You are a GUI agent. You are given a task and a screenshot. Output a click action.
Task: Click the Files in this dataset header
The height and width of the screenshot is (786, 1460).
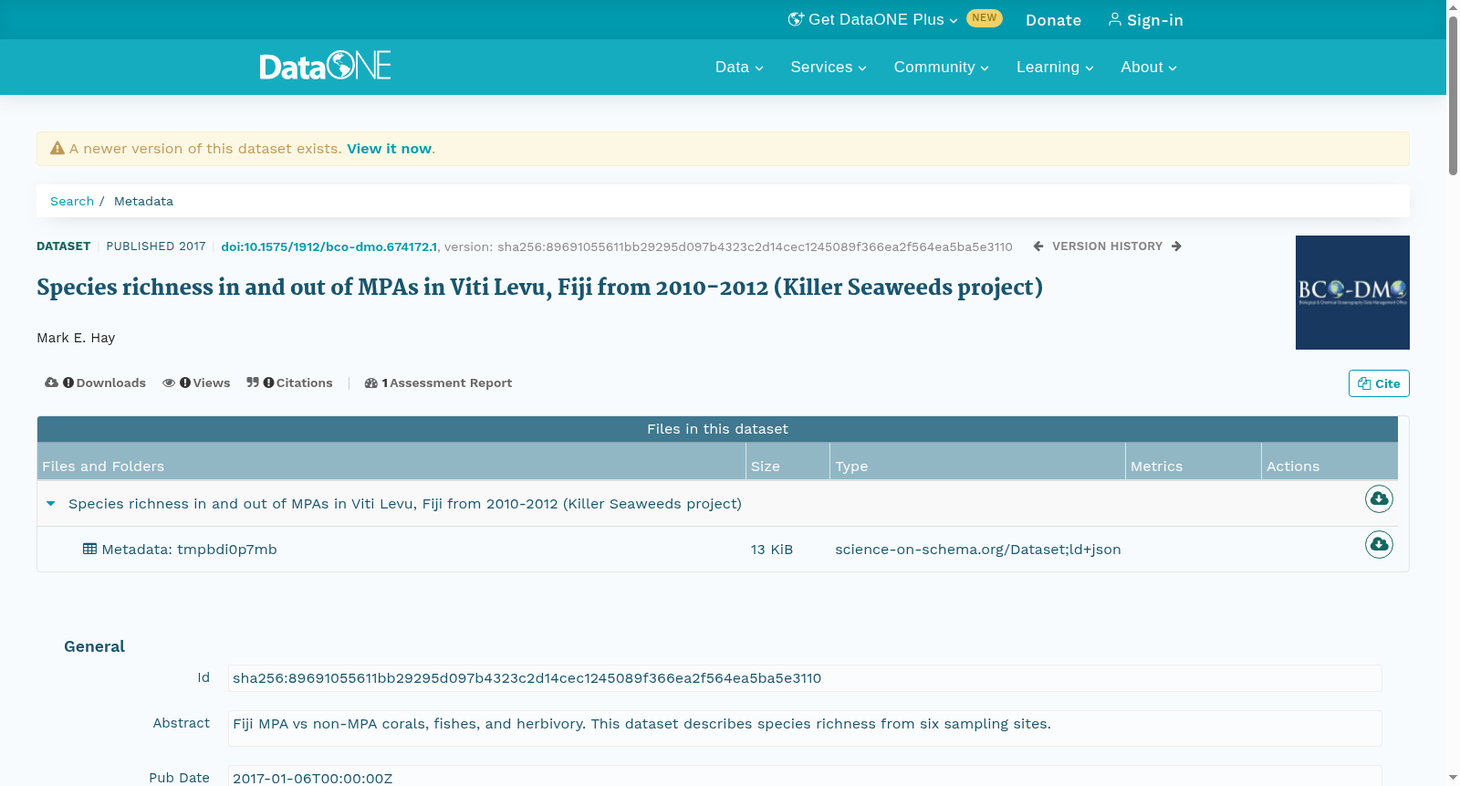(717, 429)
